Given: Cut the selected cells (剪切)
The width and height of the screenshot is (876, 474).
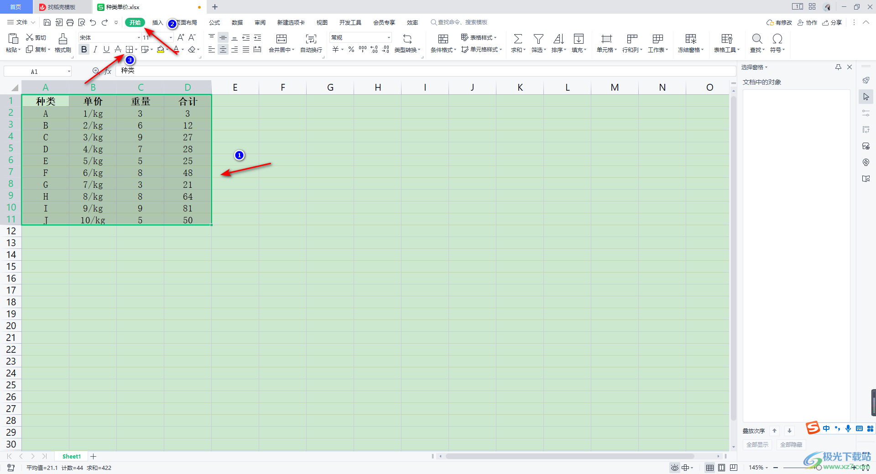Looking at the screenshot, I should click(x=36, y=37).
